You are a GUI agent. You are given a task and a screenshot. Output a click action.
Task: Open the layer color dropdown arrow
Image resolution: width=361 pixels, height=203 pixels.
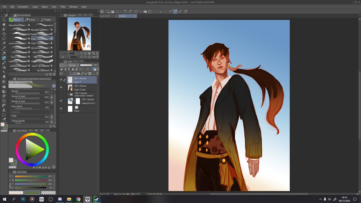click(x=97, y=69)
